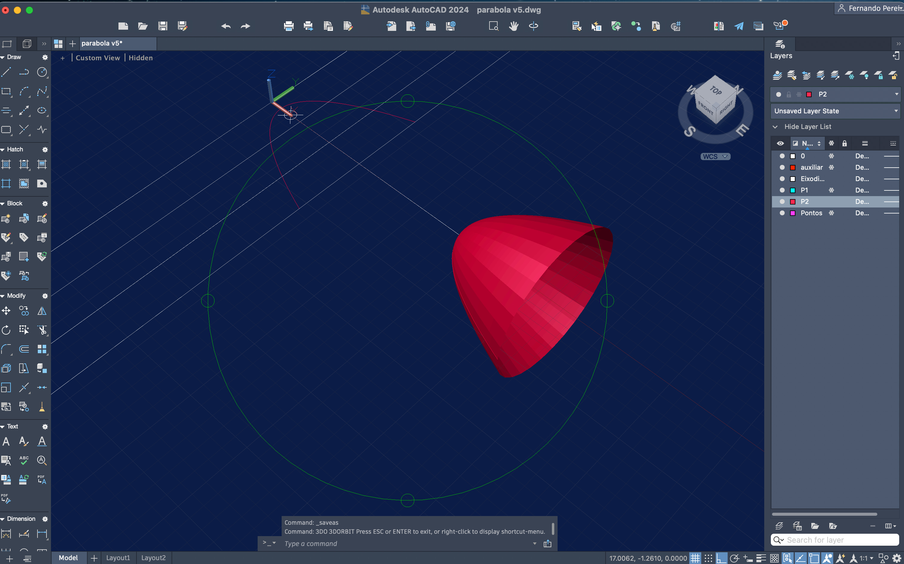904x564 pixels.
Task: Open the command line history dropdown arrow
Action: [x=535, y=544]
